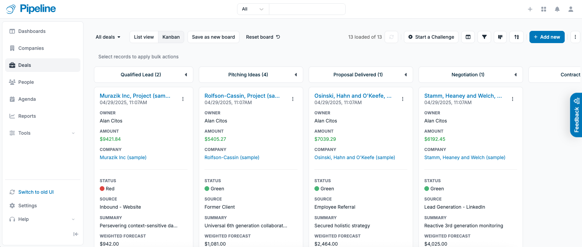Click the filter funnel icon

(x=484, y=37)
